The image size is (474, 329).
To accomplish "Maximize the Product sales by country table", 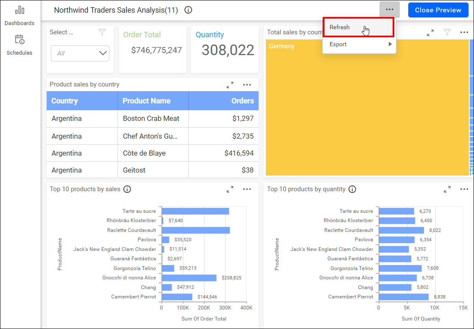I will (x=230, y=84).
